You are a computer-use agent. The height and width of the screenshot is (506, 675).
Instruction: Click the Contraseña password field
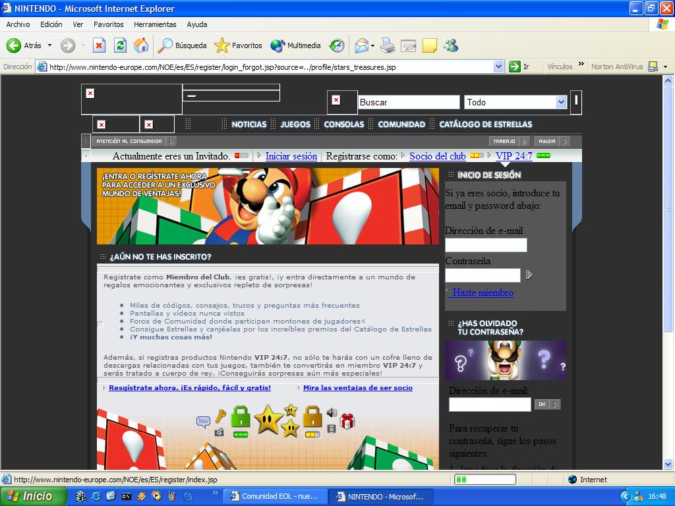tap(483, 275)
